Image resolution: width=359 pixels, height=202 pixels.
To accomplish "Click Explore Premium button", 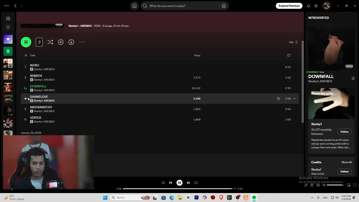I will tap(289, 6).
